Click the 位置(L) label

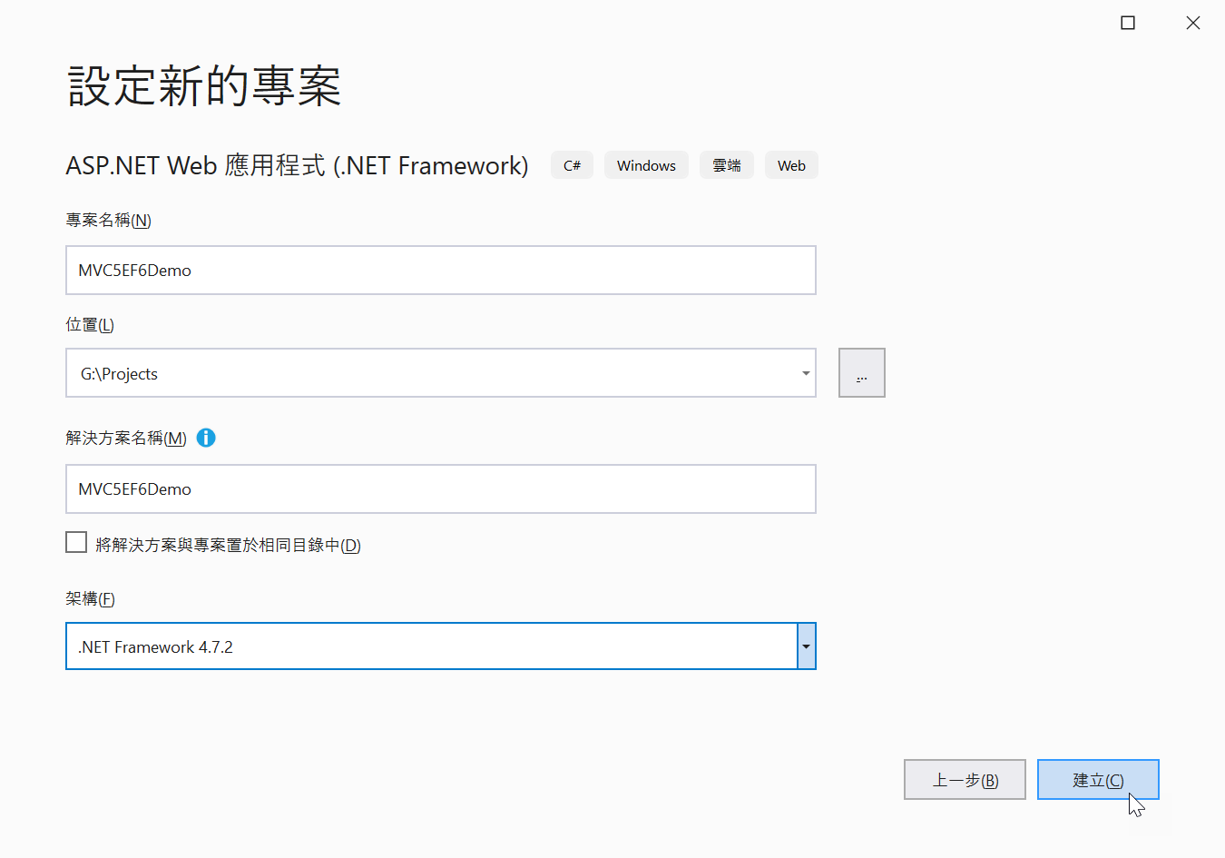coord(90,325)
